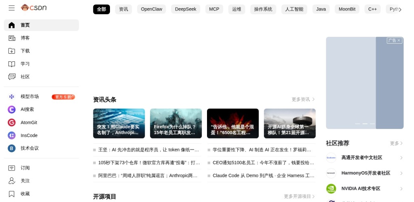This screenshot has height=202, width=414.
Task: Open the Firefox为什么掉队 news thumbnail
Action: point(176,123)
